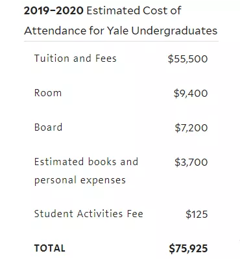Image resolution: width=240 pixels, height=262 pixels.
Task: Click the Attendance for Yale Undergraduates title line
Action: point(121,31)
